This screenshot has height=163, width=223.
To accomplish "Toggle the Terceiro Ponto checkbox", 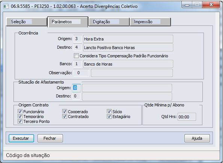I will coord(20,121).
